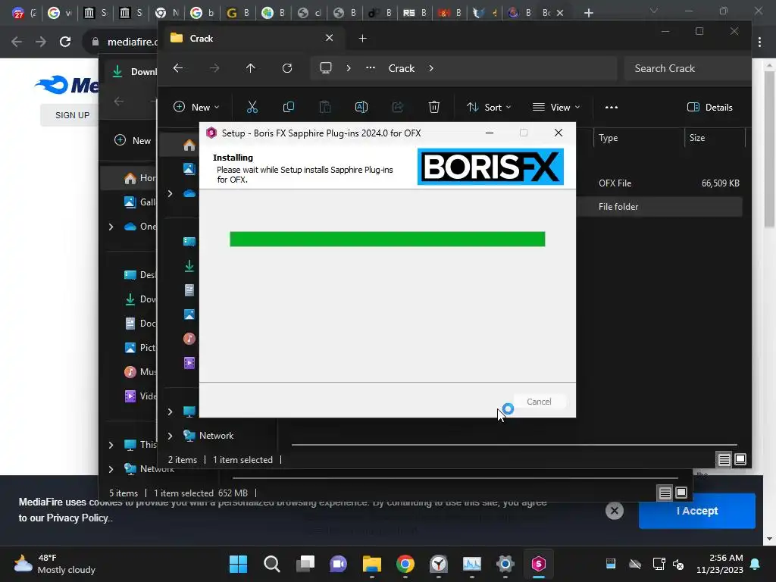Click Delete trash icon in Crack window

click(434, 107)
